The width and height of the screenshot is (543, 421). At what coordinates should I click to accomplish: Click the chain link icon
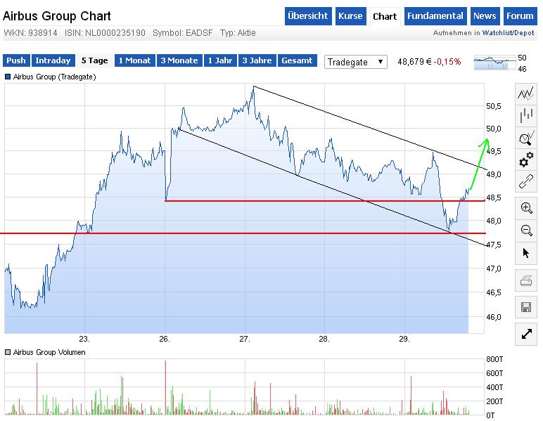525,183
